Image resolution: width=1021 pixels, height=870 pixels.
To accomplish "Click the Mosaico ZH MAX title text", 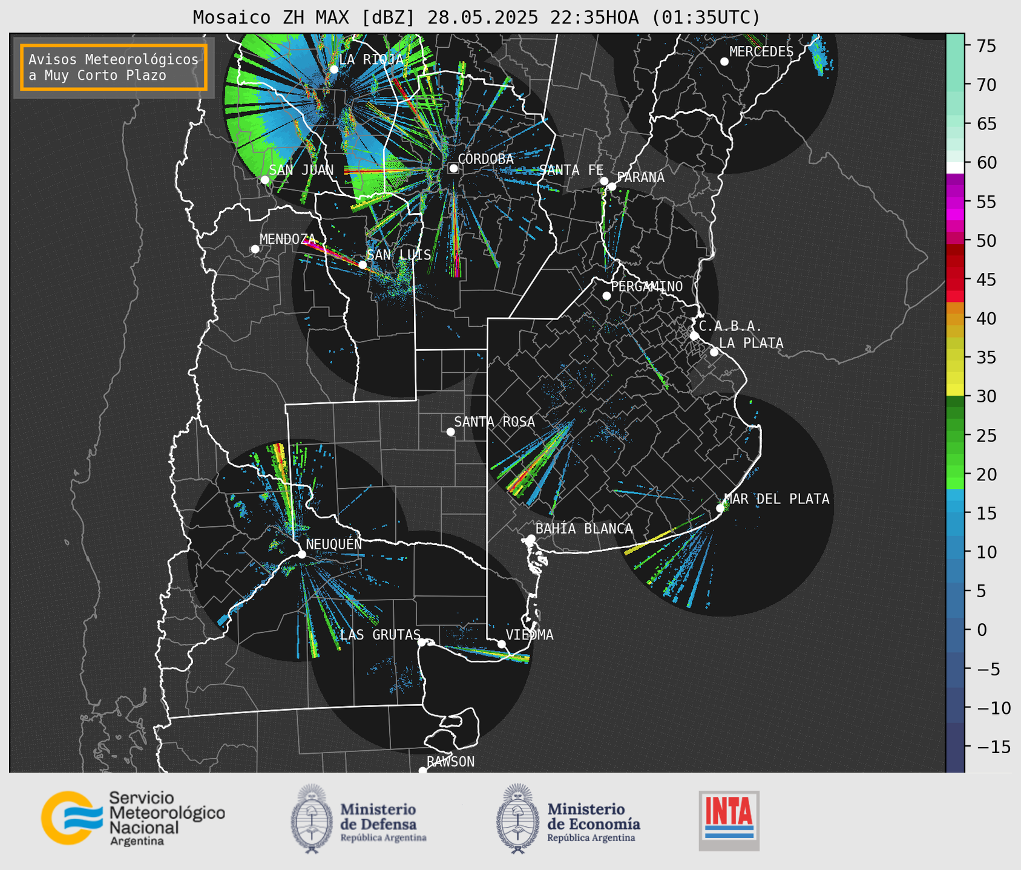I will [x=476, y=18].
